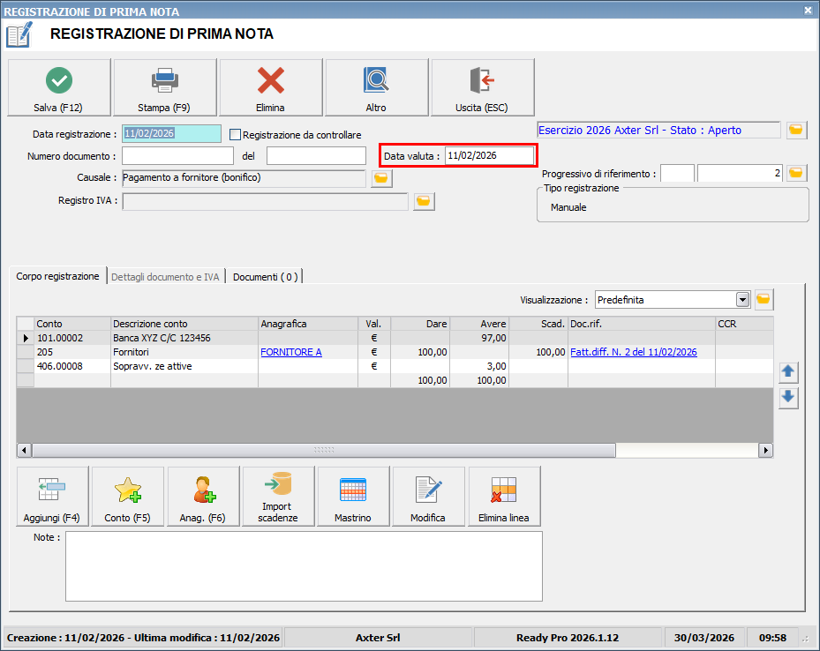Open the Mastrino ledger view
This screenshot has width=820, height=651.
pyautogui.click(x=353, y=497)
